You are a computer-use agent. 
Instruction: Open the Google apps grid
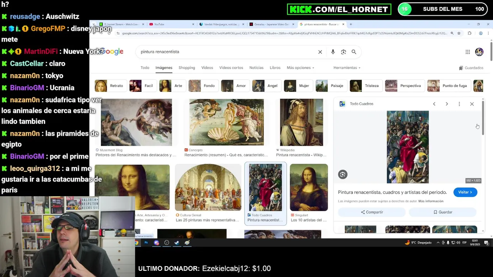pos(468,52)
